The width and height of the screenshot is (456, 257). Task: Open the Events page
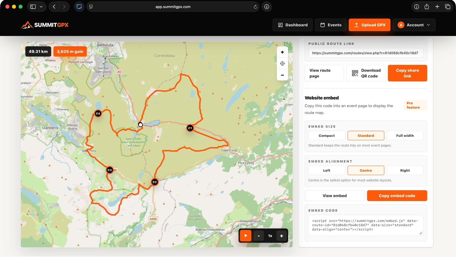tap(331, 25)
